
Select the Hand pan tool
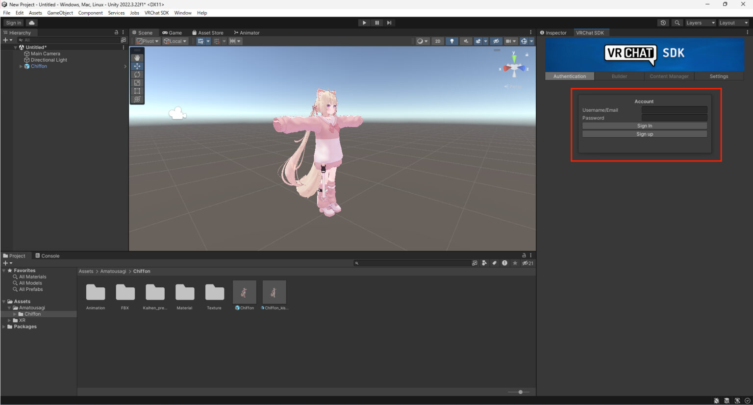(x=137, y=57)
